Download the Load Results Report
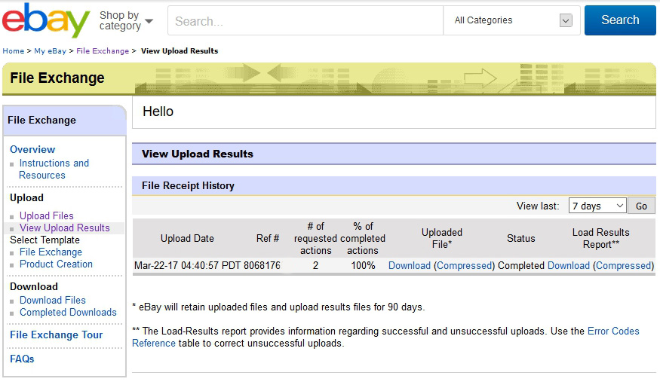 point(568,266)
